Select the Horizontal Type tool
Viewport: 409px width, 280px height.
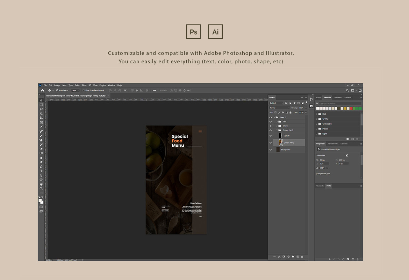pos(41,171)
